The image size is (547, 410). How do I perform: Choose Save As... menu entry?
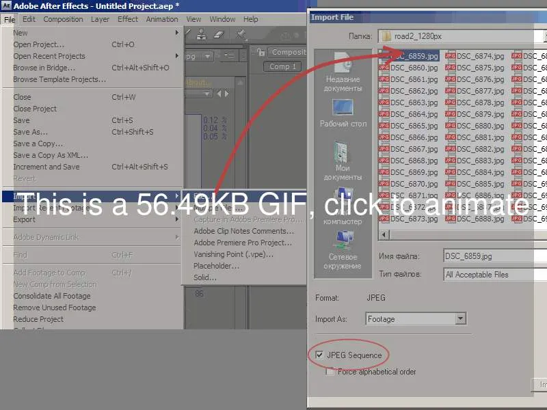tap(93, 132)
